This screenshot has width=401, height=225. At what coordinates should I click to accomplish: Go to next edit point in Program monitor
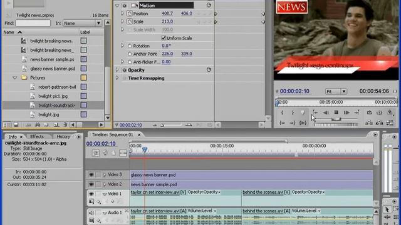coord(357,112)
